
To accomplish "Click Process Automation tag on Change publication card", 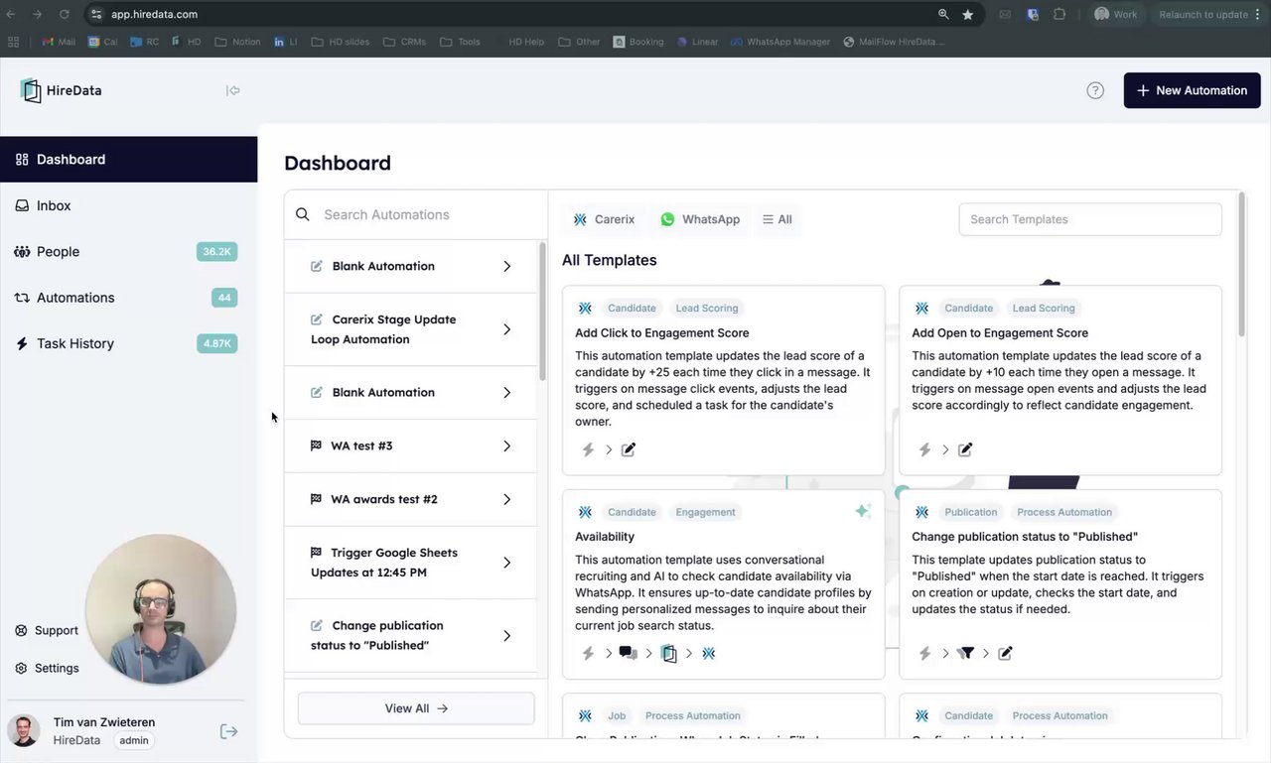I will point(1063,512).
